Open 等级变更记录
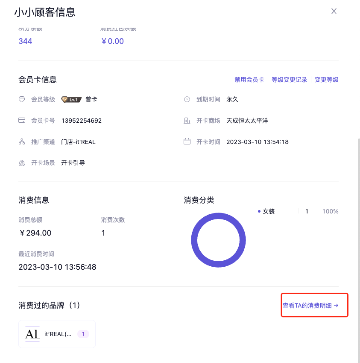The width and height of the screenshot is (360, 363). 290,80
